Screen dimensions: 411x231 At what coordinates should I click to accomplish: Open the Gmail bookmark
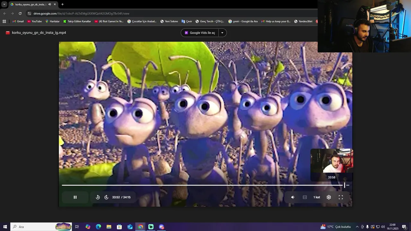click(x=18, y=21)
